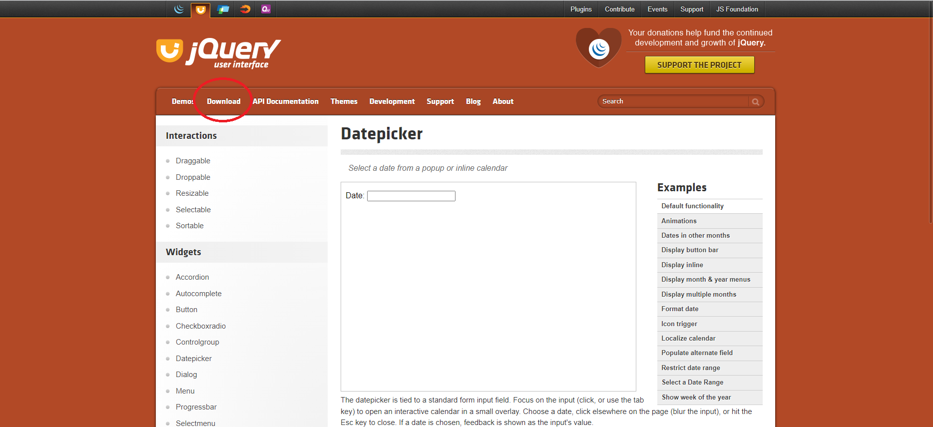The width and height of the screenshot is (933, 427).
Task: Open API Documentation
Action: (285, 101)
